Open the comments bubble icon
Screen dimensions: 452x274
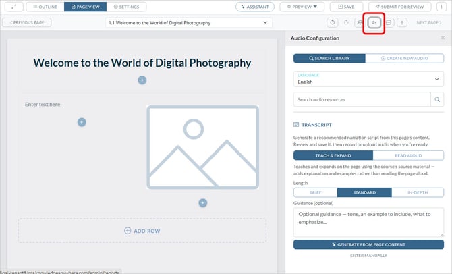(389, 22)
